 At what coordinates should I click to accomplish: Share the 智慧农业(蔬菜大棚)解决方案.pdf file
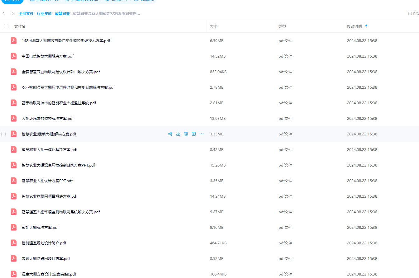point(170,134)
